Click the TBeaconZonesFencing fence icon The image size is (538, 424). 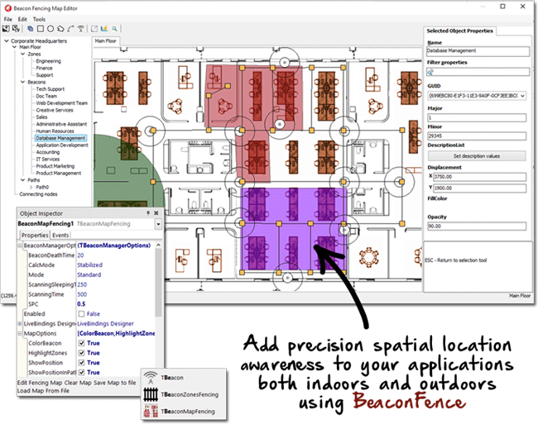[151, 394]
